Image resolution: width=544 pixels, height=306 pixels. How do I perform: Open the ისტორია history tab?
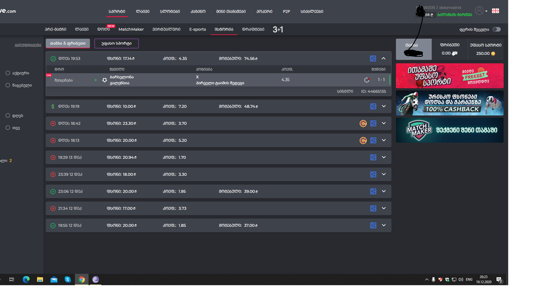pyautogui.click(x=224, y=30)
